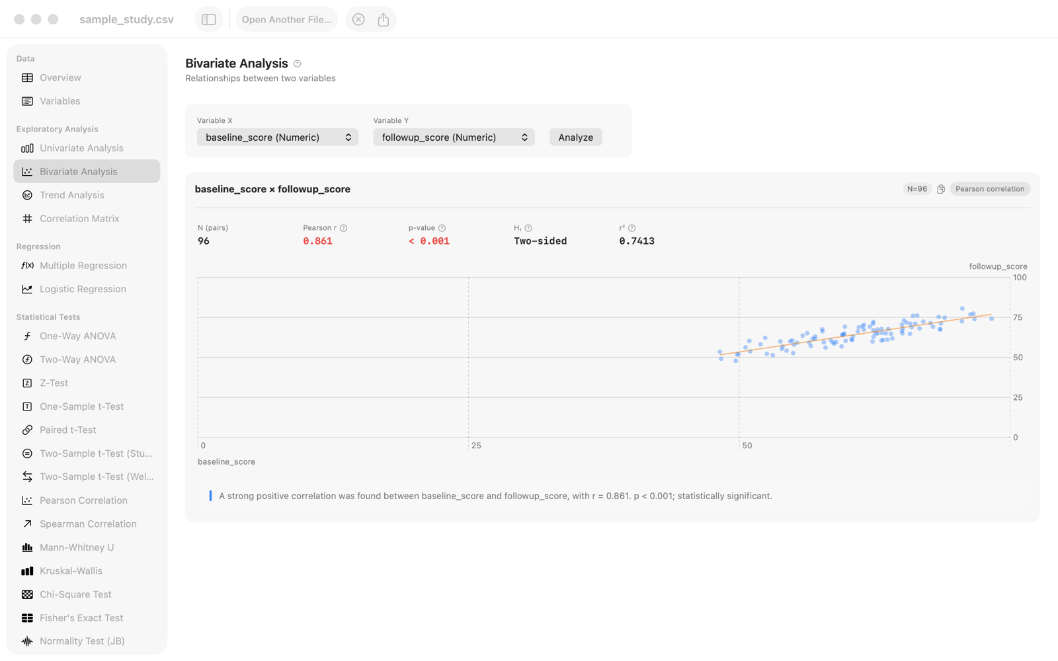Open the Variable Y dropdown
The image size is (1058, 661).
coord(454,137)
